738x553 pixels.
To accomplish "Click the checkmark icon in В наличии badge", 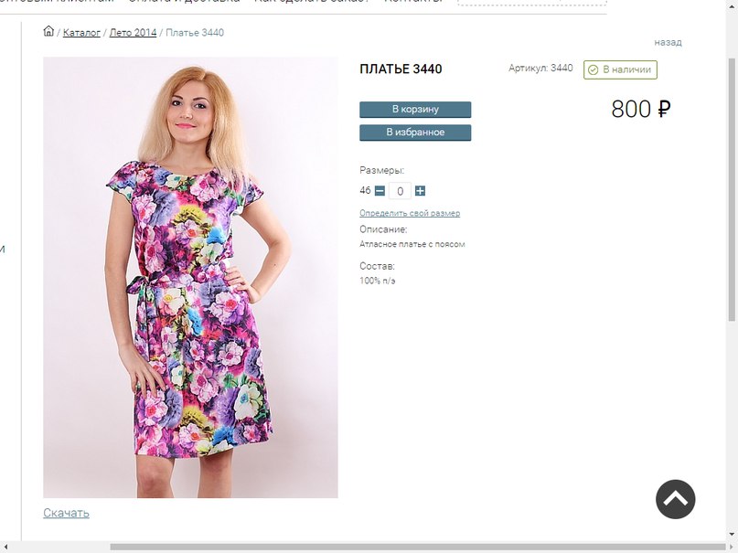I will tap(593, 70).
